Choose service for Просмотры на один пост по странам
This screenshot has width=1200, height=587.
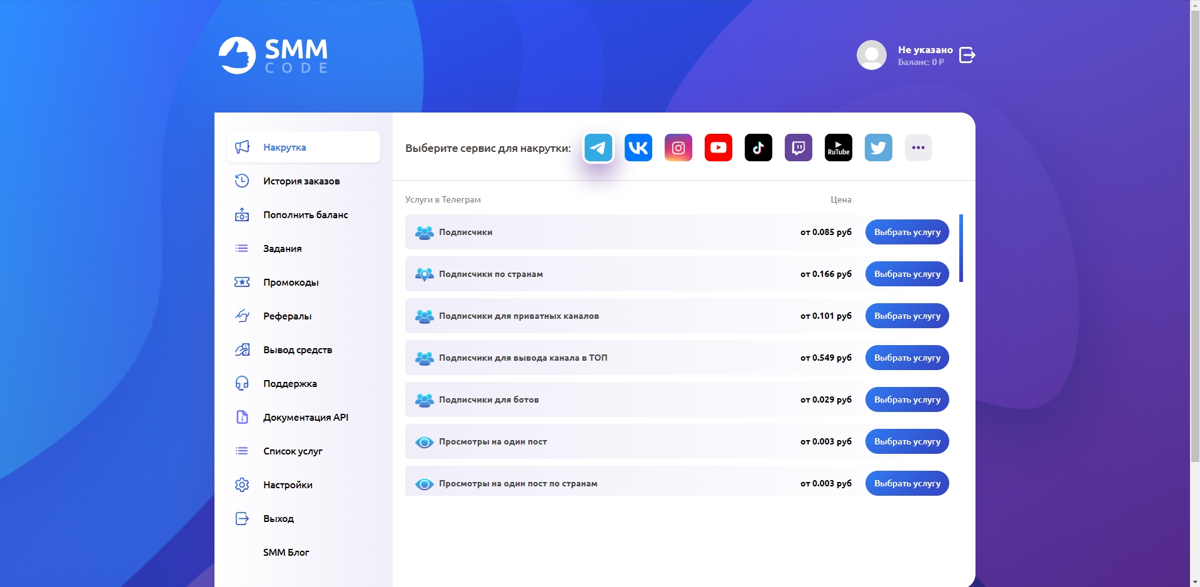[907, 483]
